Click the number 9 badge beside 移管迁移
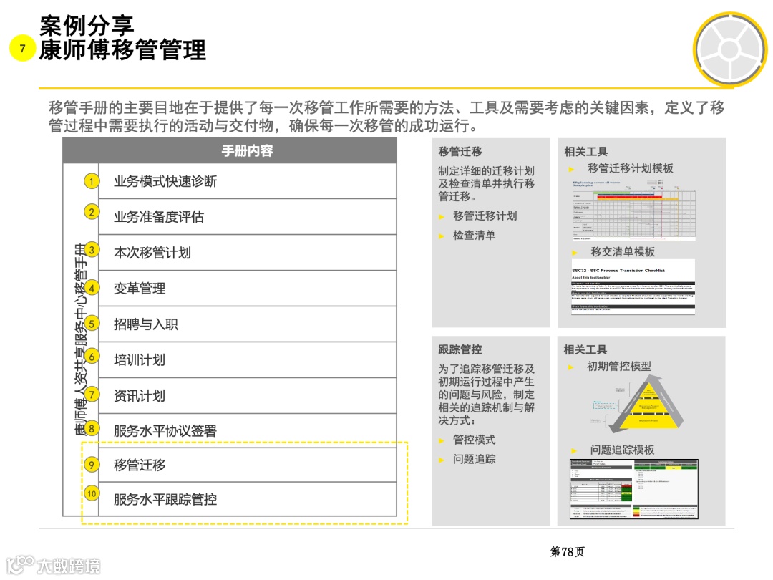 click(91, 465)
